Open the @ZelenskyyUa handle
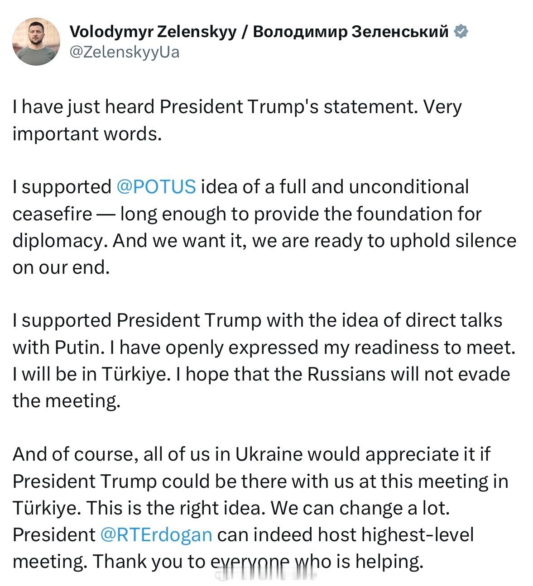Screen dimensions: 533x586 coord(124,52)
